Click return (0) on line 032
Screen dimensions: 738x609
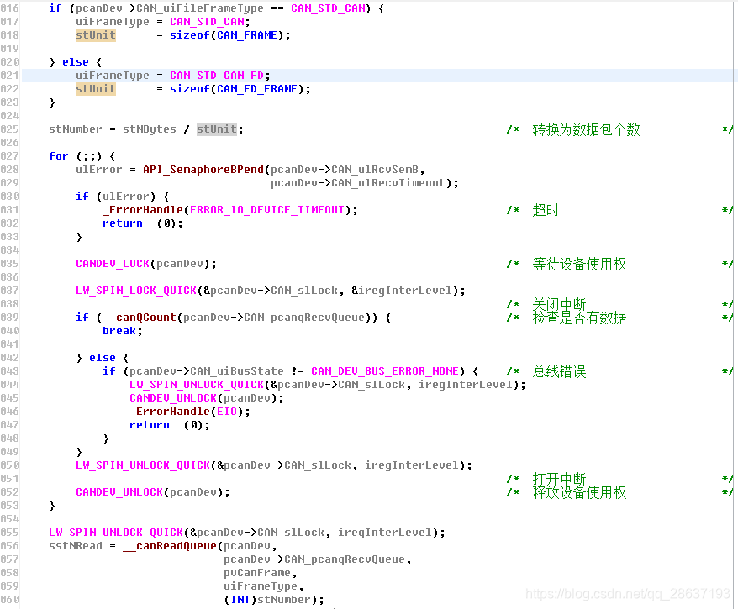[x=140, y=223]
